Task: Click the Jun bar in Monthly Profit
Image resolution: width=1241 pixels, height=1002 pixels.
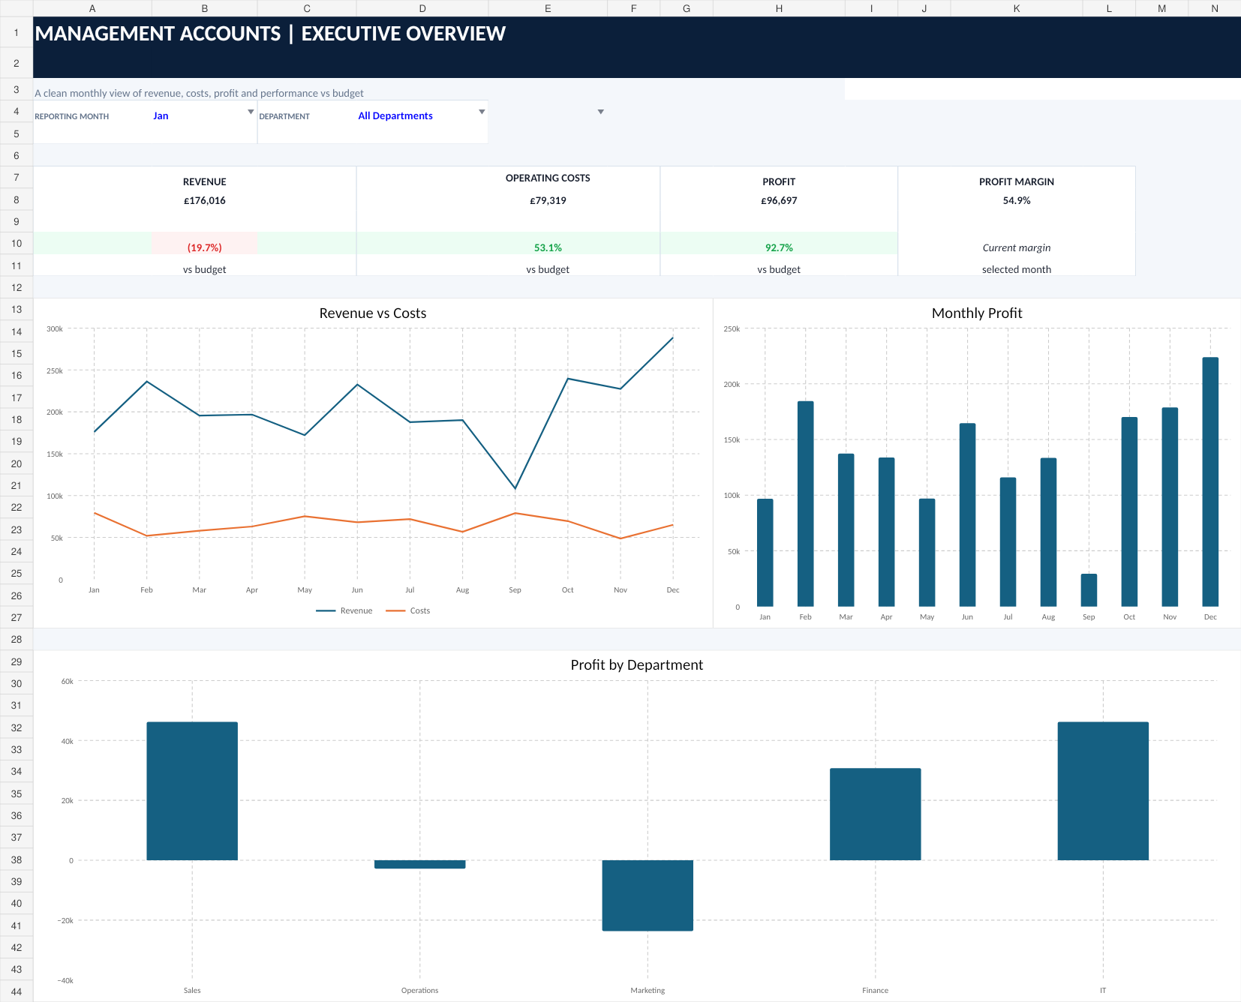Action: (967, 514)
